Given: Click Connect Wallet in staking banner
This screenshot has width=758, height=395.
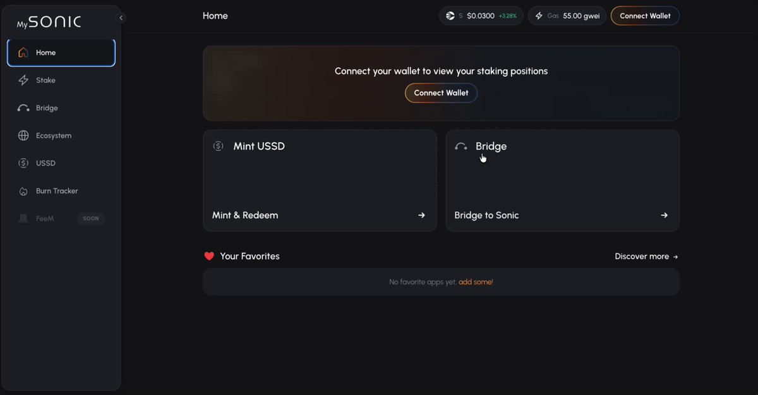Looking at the screenshot, I should 441,93.
